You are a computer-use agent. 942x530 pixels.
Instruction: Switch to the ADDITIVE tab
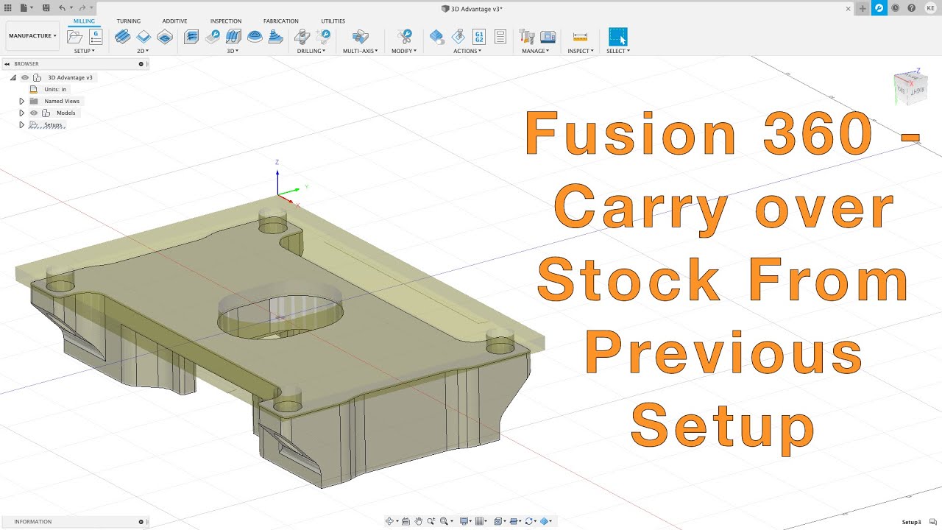point(174,21)
